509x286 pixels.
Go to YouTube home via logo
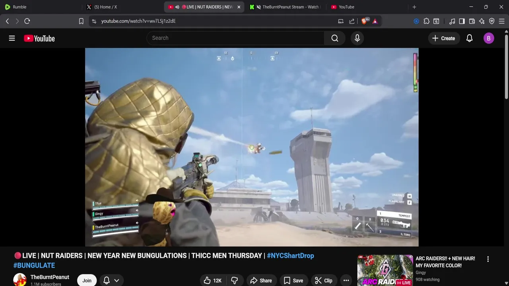[x=39, y=38]
